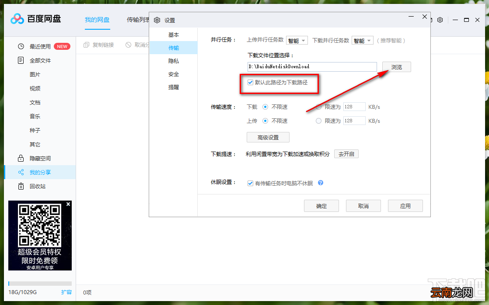Click download speed limit KB/s field
The height and width of the screenshot is (305, 489).
tap(354, 107)
